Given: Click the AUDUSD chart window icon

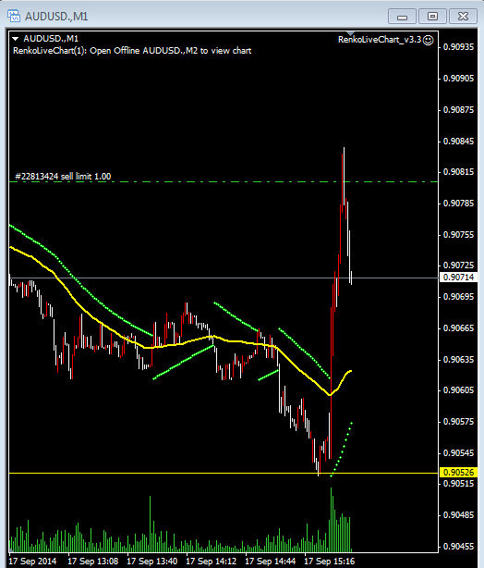Looking at the screenshot, I should coord(14,16).
